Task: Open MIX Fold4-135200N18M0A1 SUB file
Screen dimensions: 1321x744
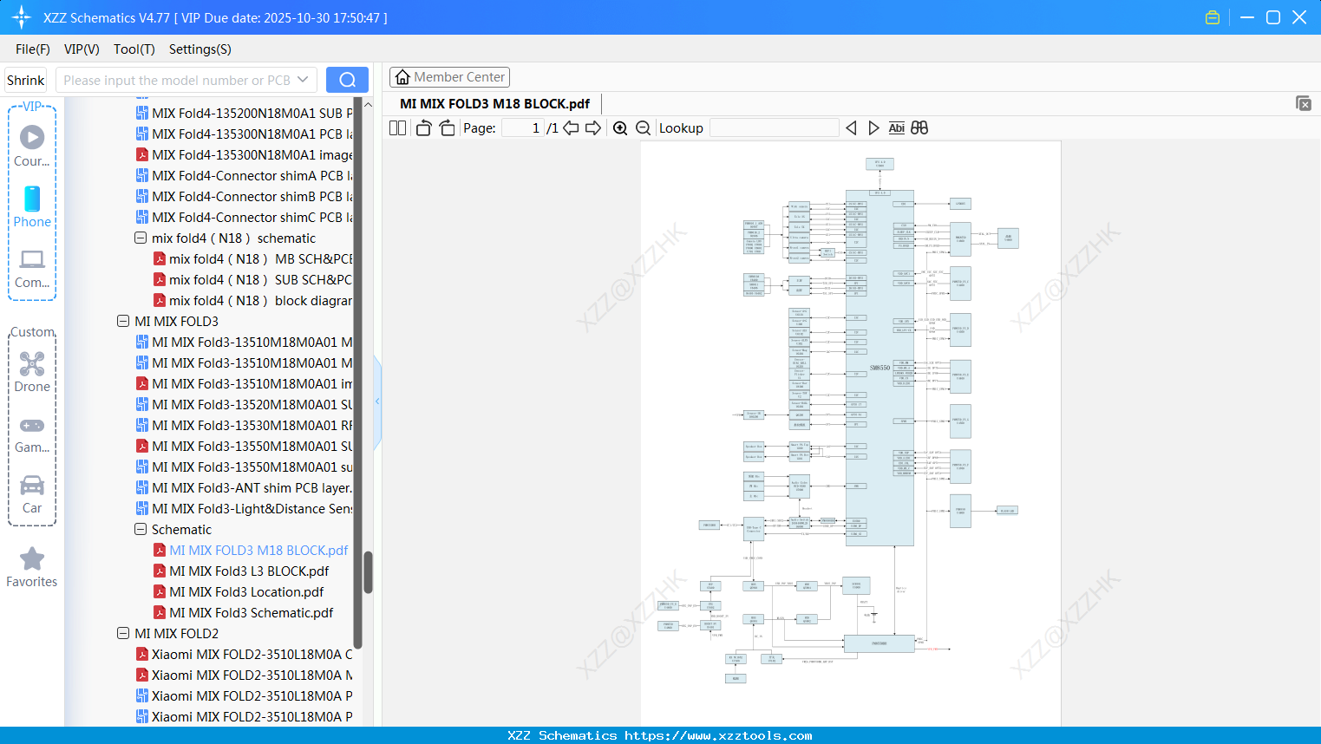Action: [x=245, y=113]
